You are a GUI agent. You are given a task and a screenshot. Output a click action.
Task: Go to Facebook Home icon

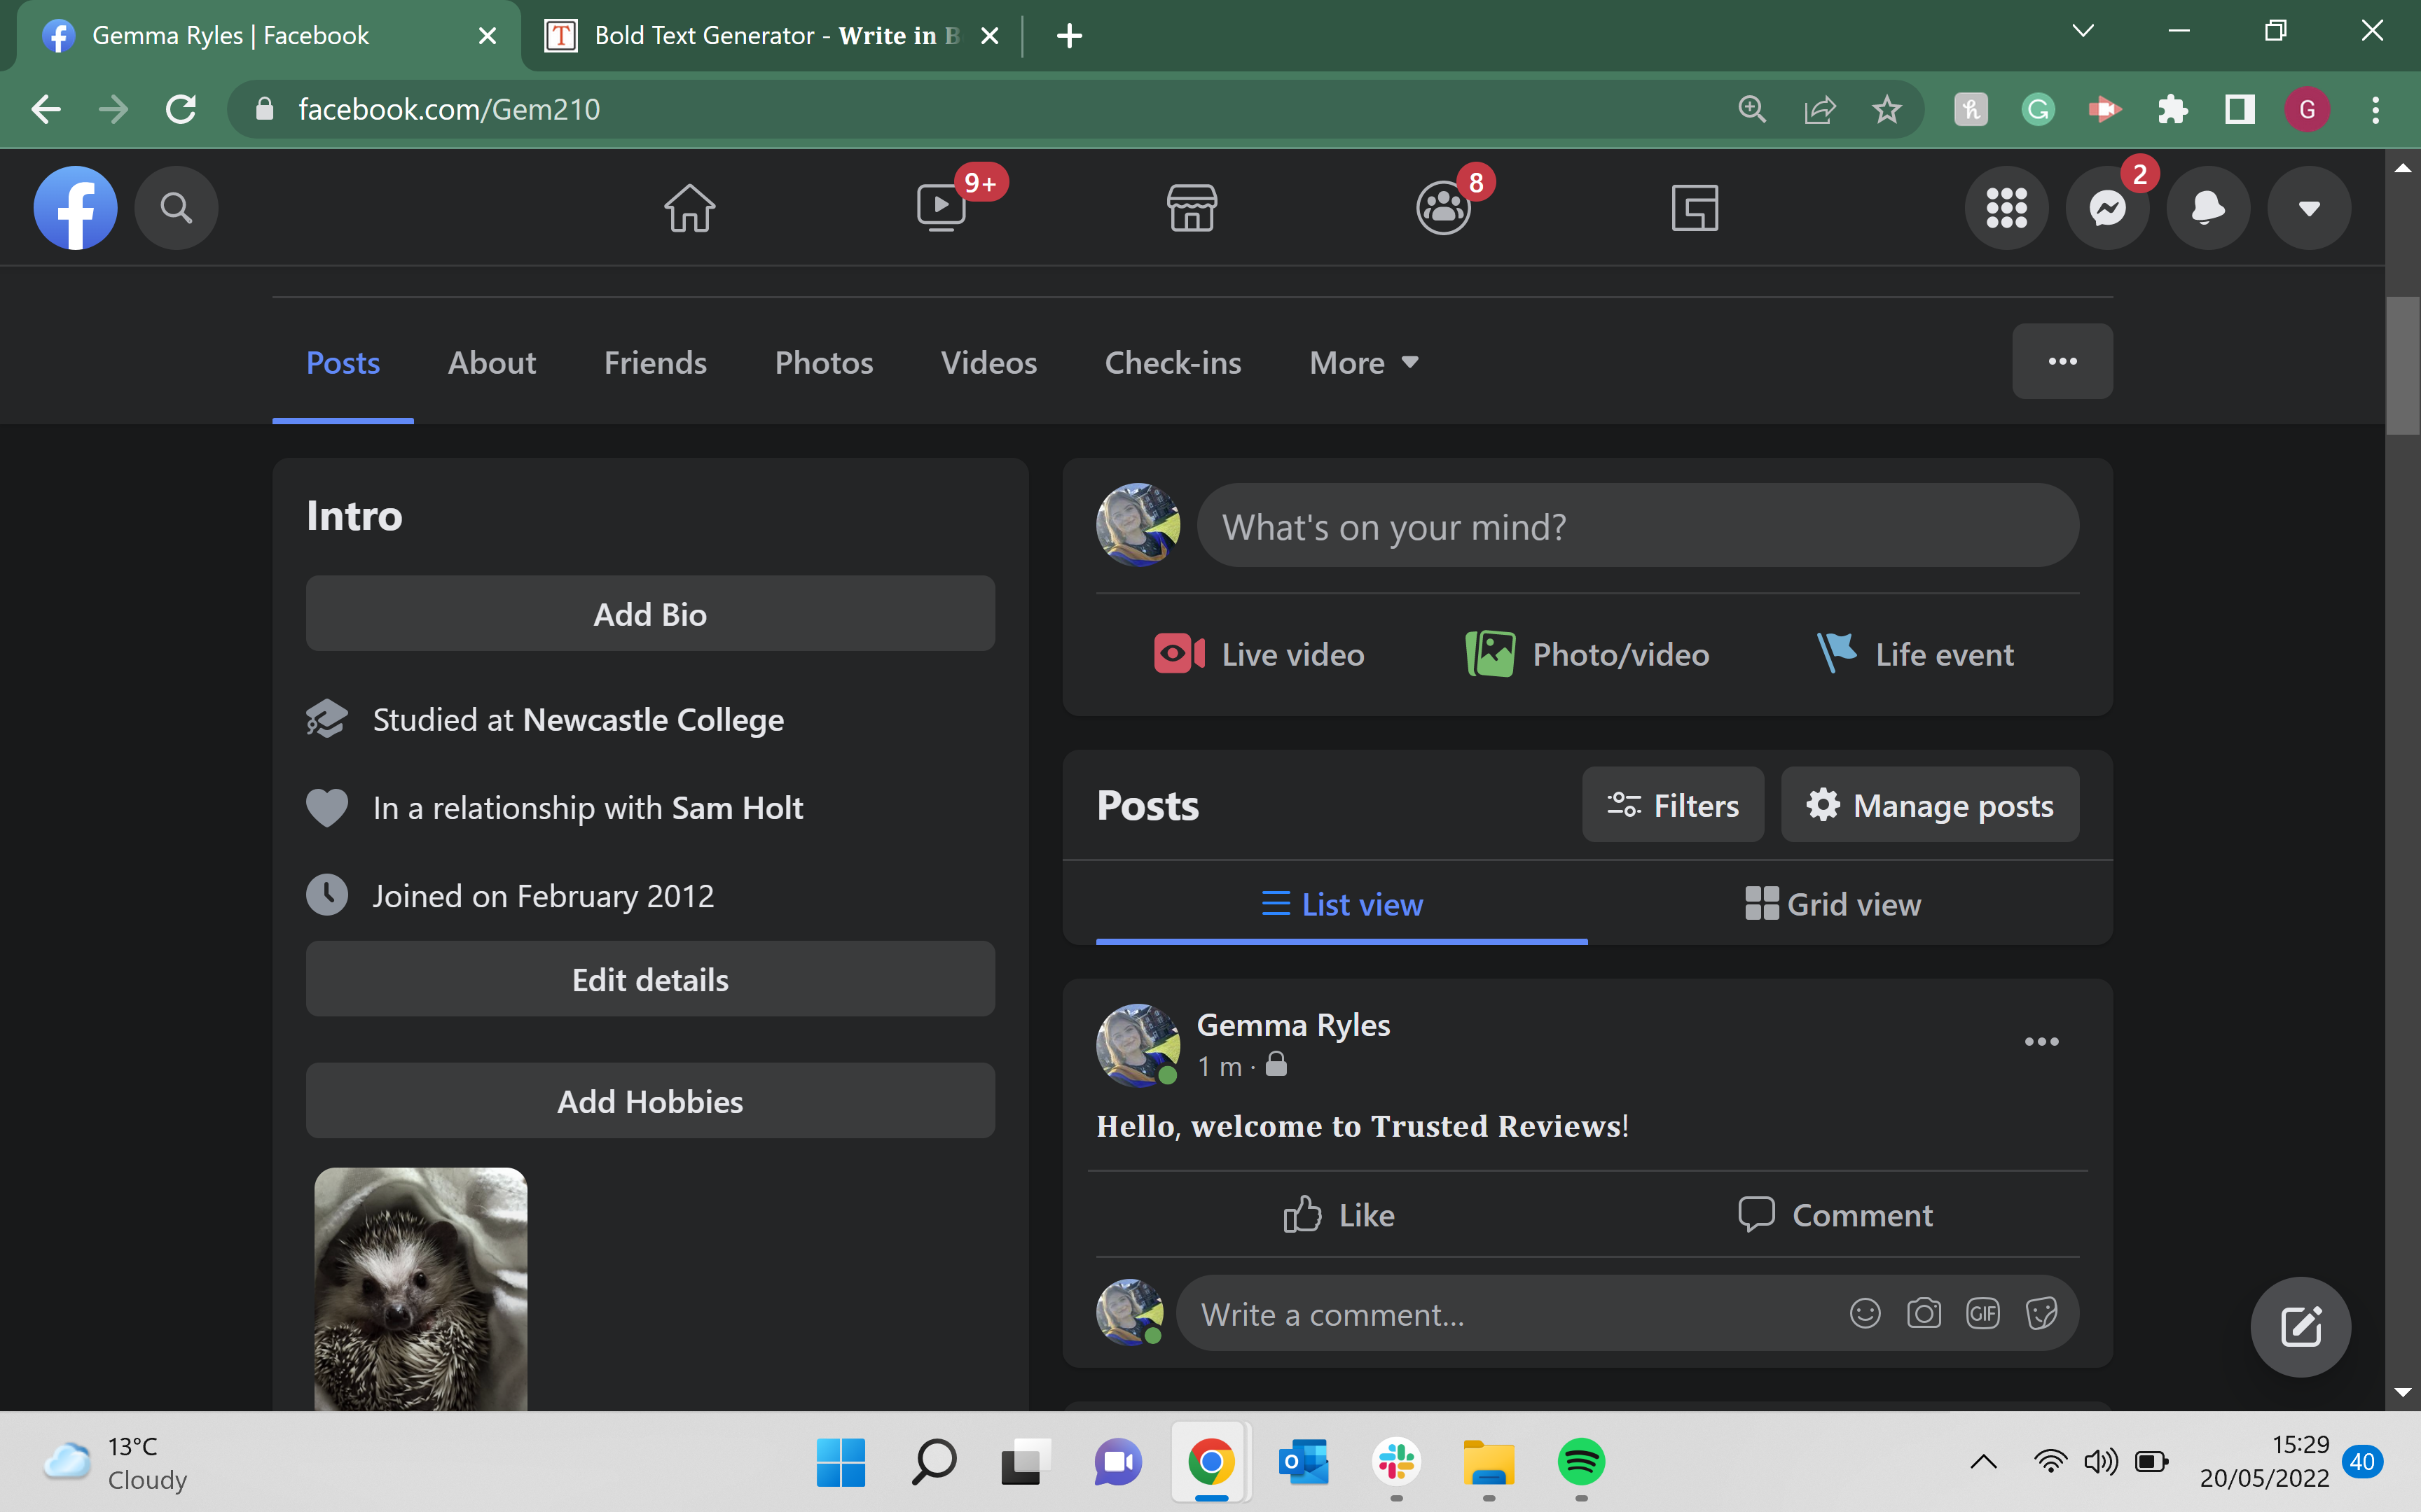click(690, 208)
